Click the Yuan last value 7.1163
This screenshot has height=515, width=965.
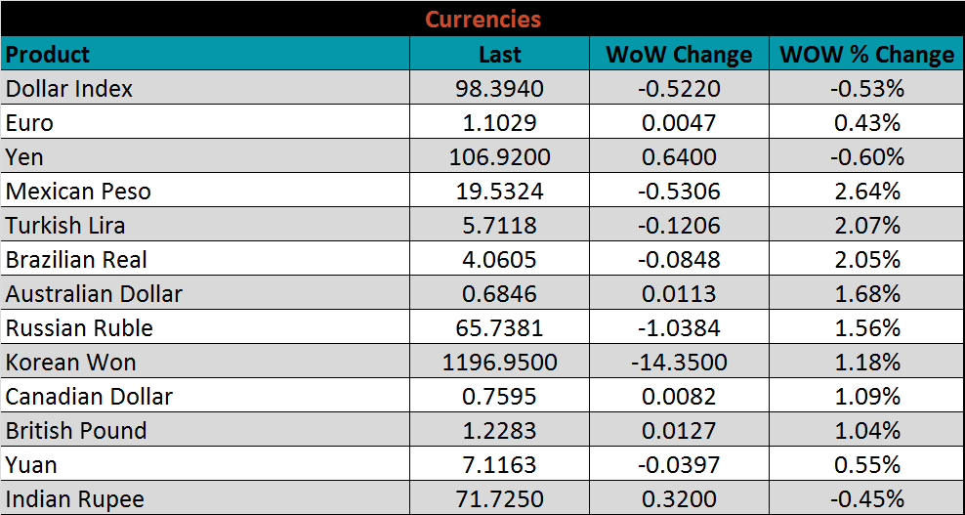pyautogui.click(x=499, y=465)
